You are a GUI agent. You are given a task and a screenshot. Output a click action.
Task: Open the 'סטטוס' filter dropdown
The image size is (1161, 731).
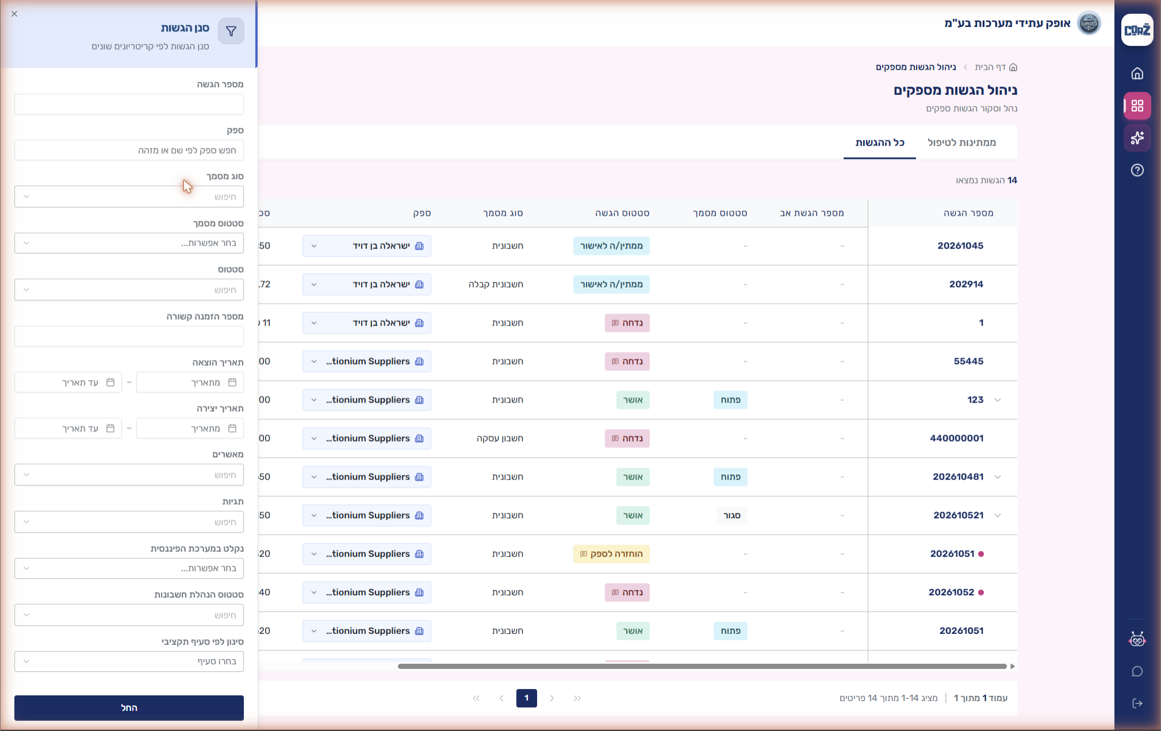tap(129, 290)
